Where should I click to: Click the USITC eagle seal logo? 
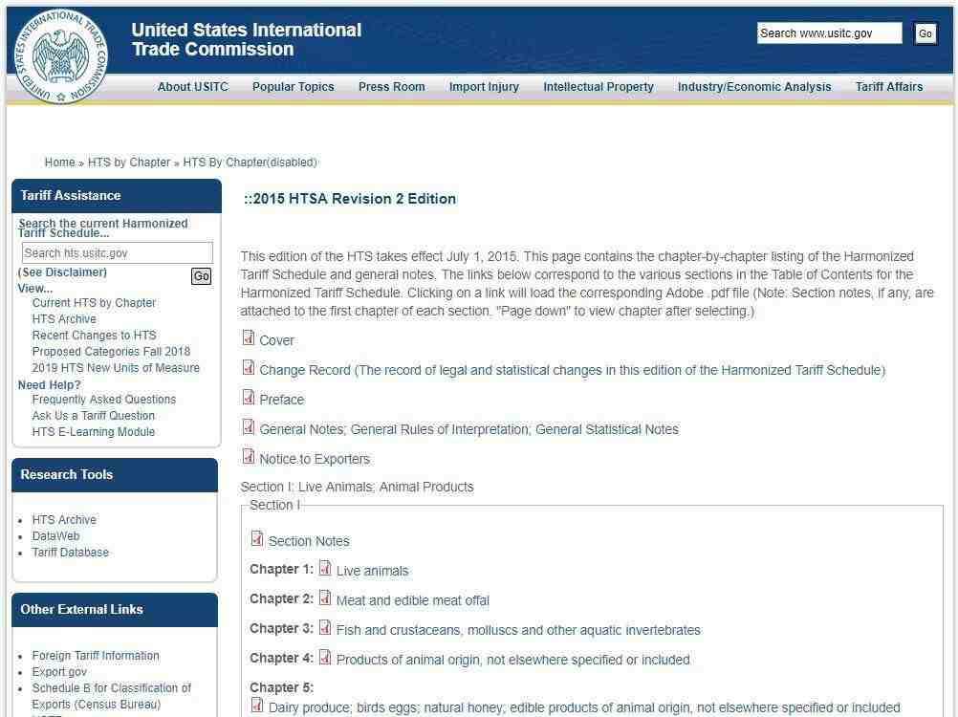[x=60, y=56]
